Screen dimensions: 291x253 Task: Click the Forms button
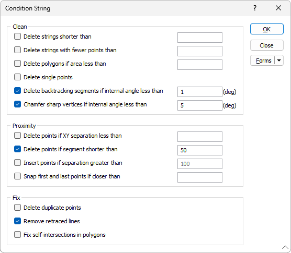[x=263, y=61]
